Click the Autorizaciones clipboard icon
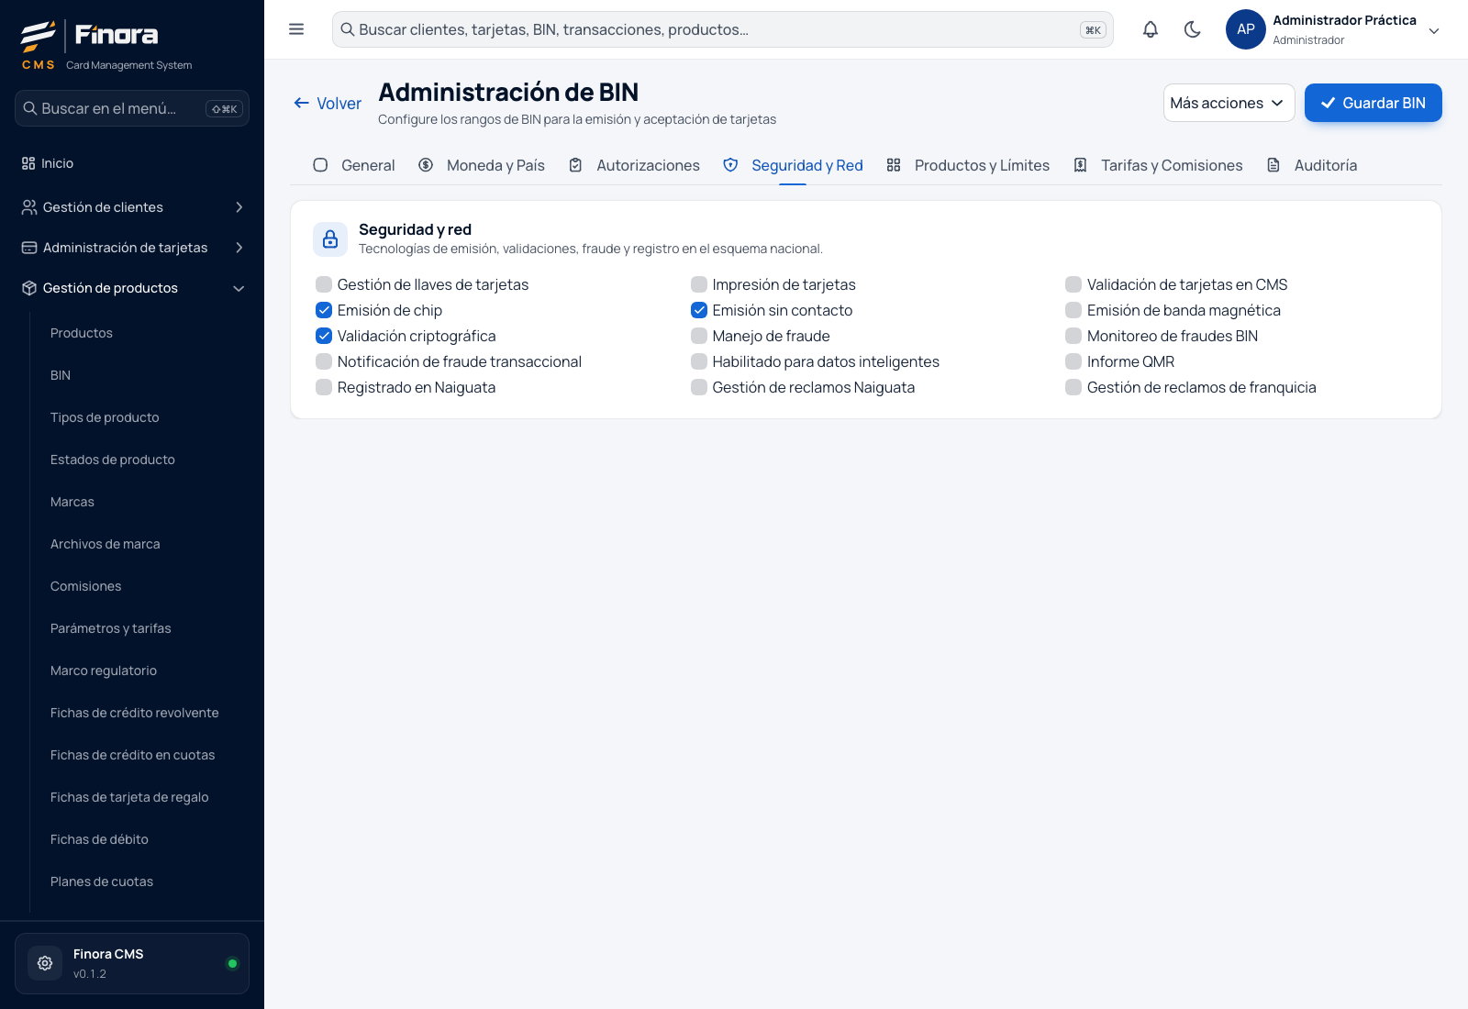The image size is (1468, 1009). (575, 165)
